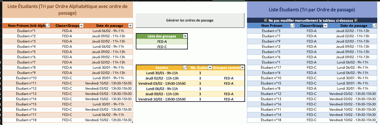Screen dimensions: 380x125
Task: Expand the "Liste des groupes" filter dropdown
Action: (185, 36)
